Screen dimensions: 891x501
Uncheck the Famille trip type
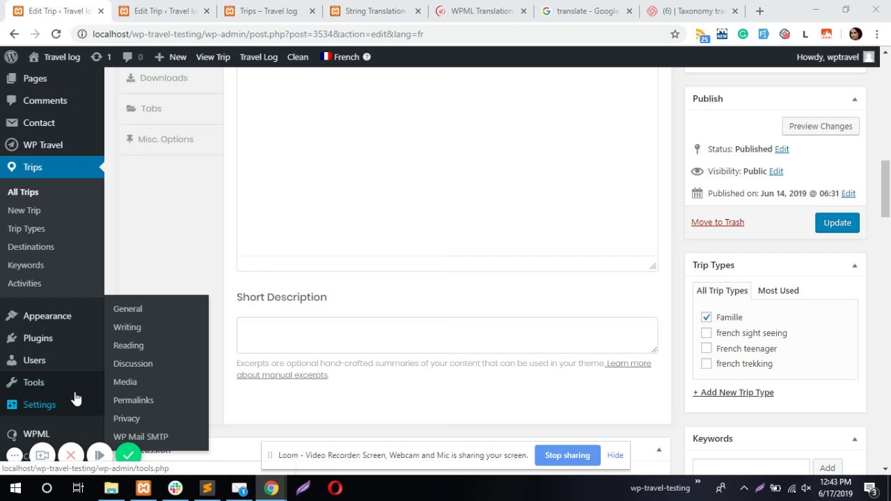coord(707,317)
